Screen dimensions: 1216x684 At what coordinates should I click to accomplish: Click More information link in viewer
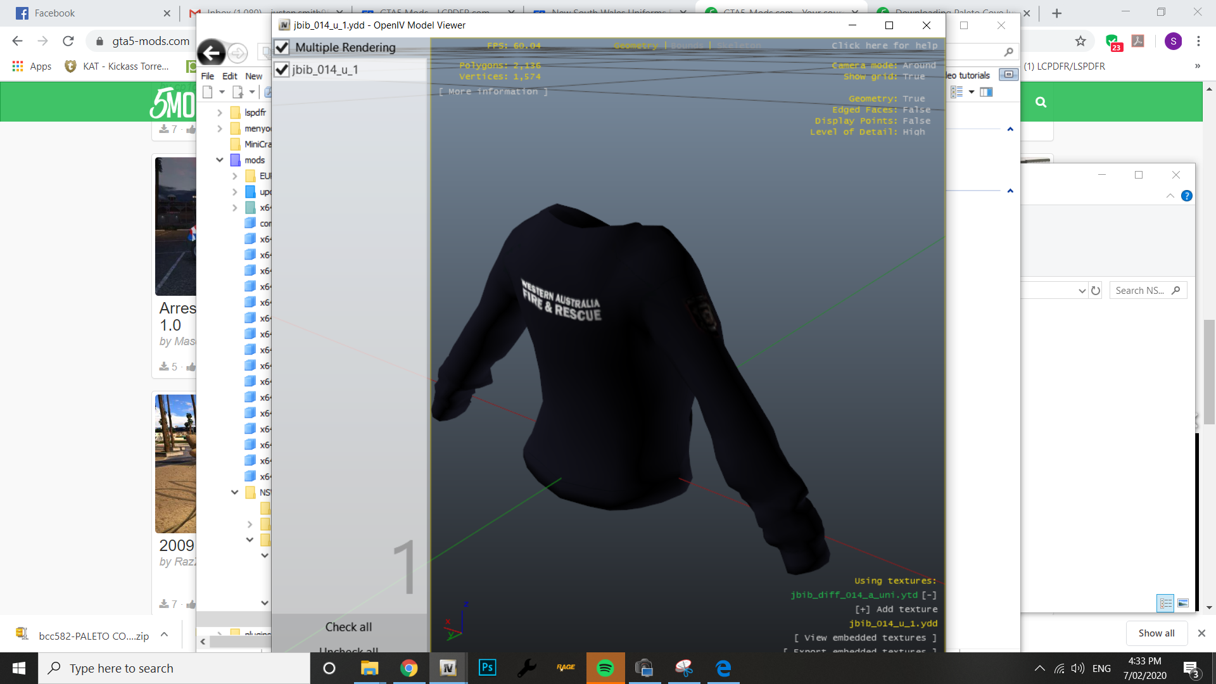pos(493,92)
